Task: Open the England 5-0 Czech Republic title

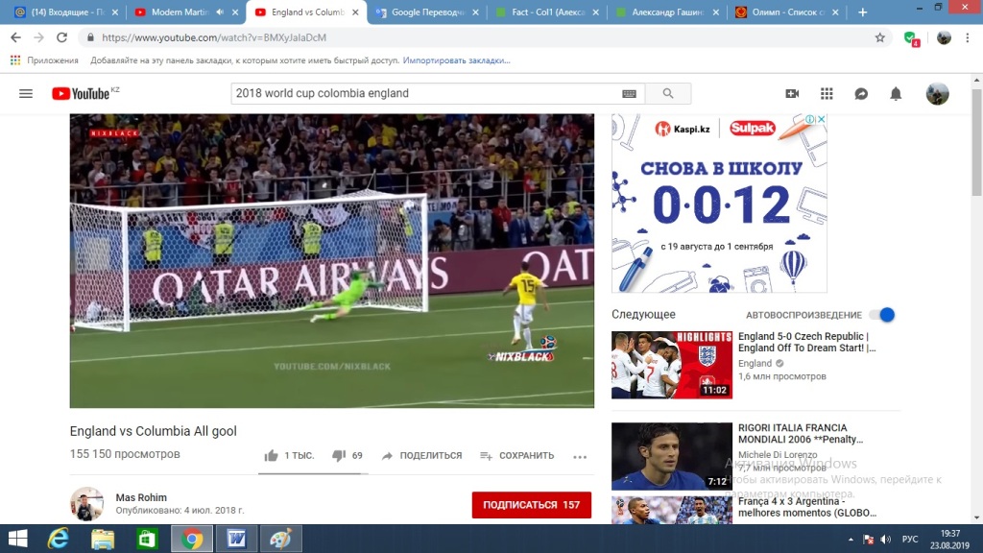Action: [x=807, y=342]
